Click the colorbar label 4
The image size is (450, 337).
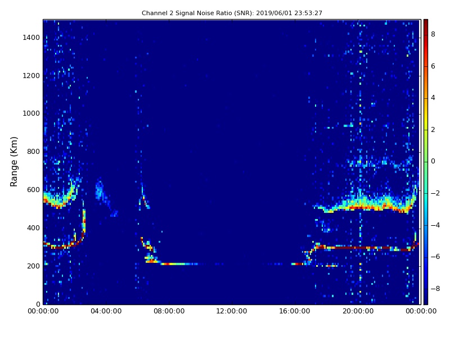click(433, 98)
